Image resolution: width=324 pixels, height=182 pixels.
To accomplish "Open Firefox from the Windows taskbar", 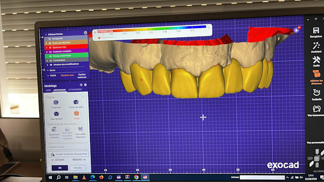I will click(101, 177).
